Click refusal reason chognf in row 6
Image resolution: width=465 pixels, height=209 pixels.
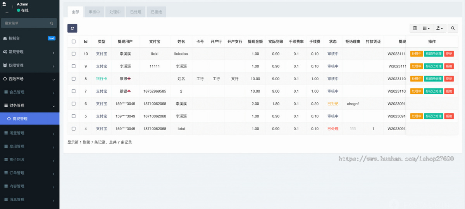[x=353, y=104]
